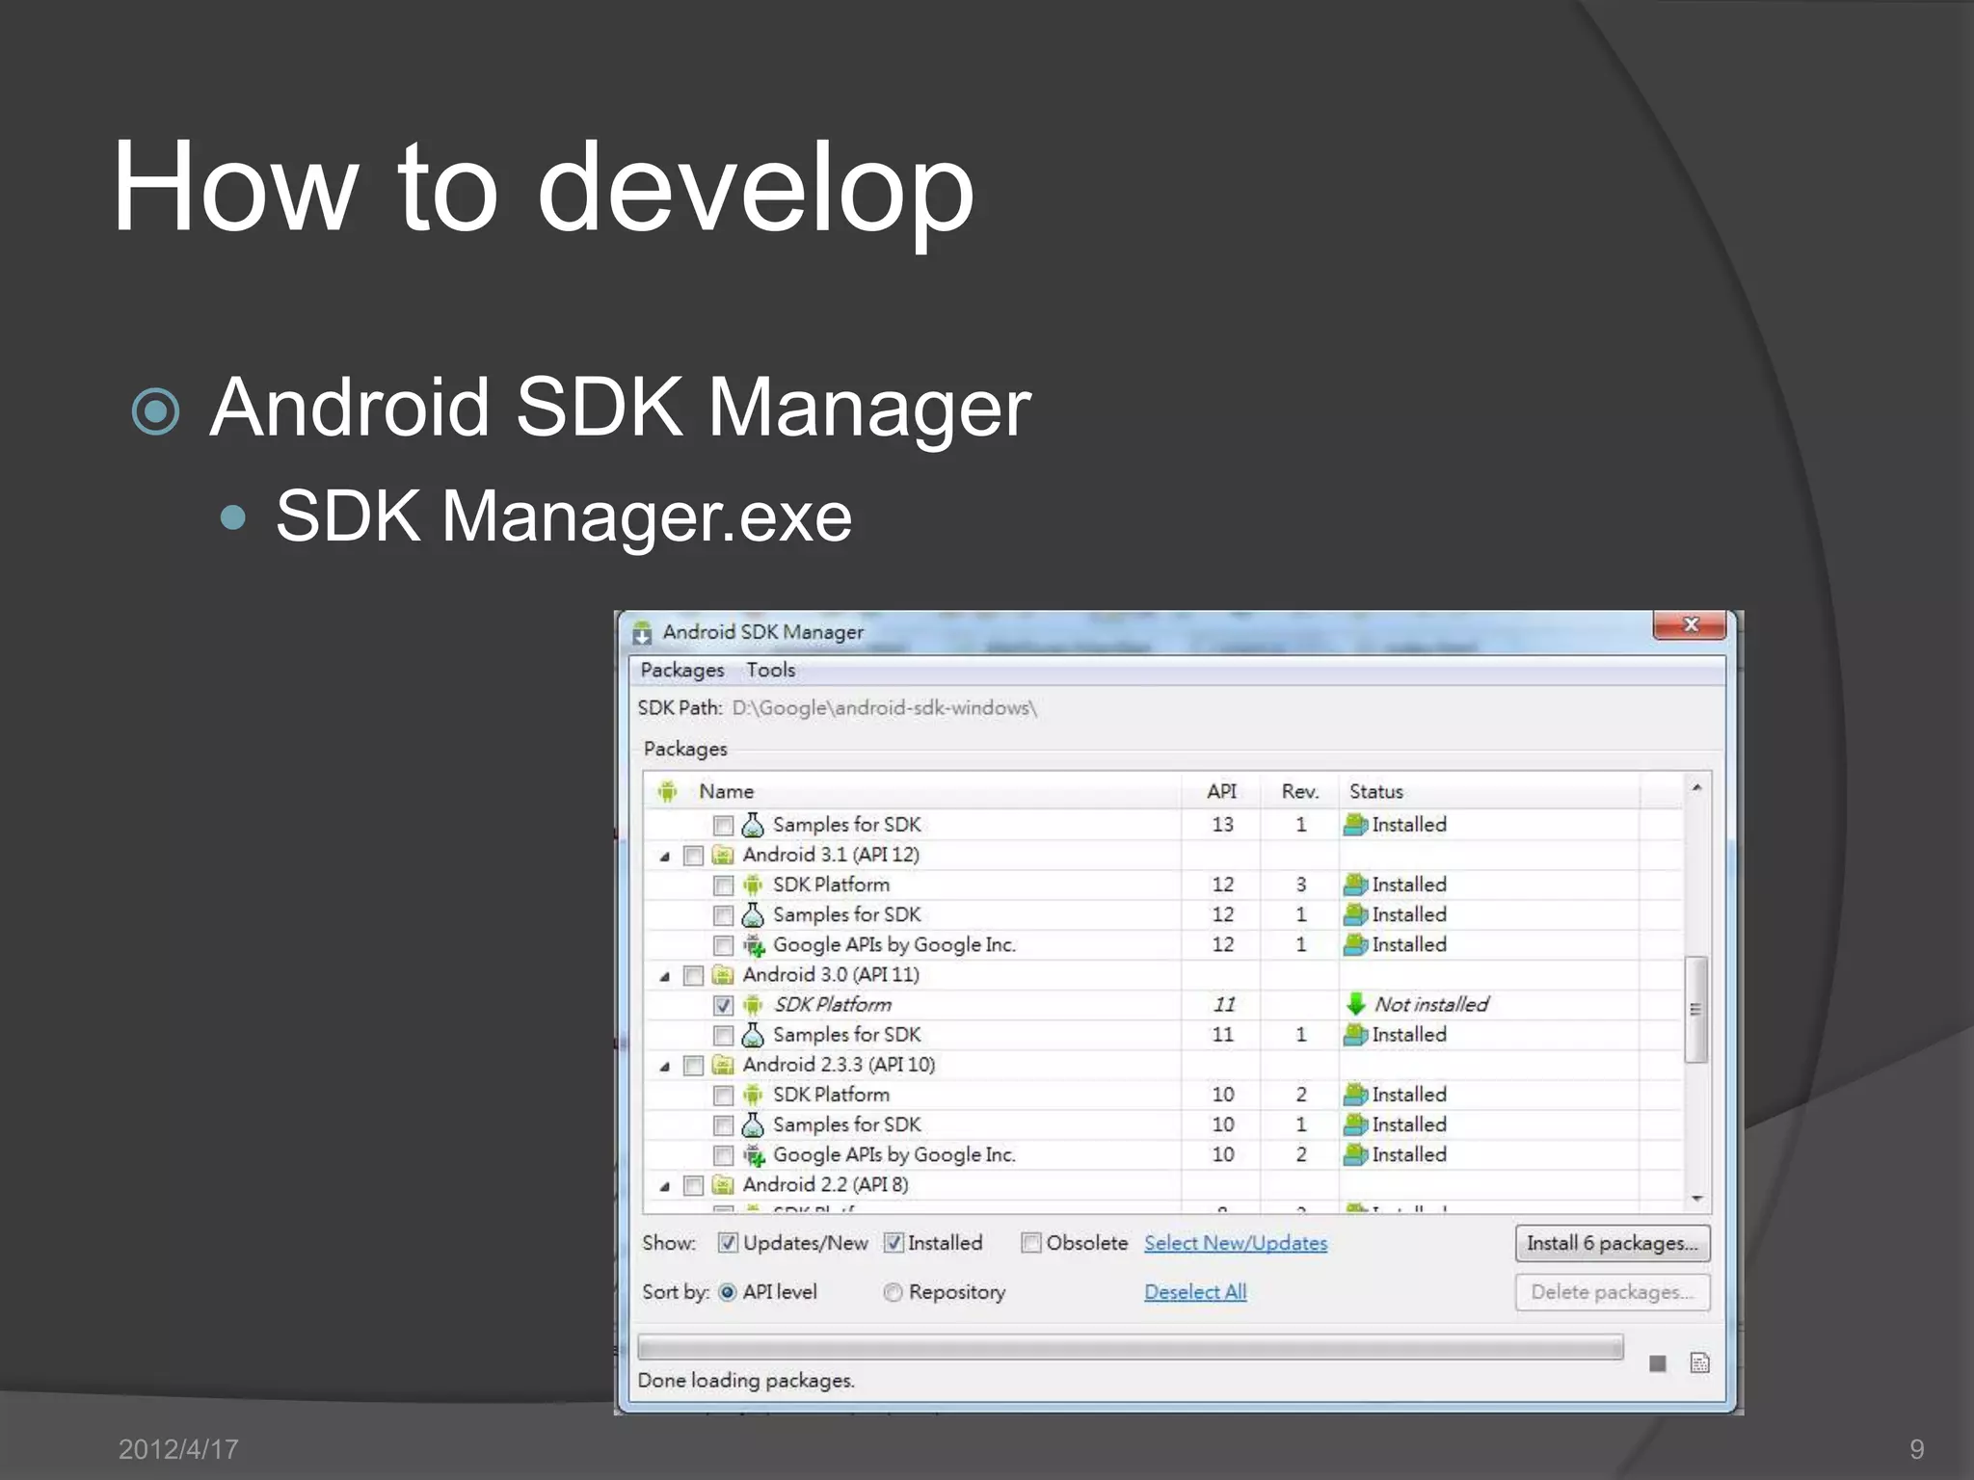Click Installed status icon for API 10 Google APIs
Screen dimensions: 1974x1480
(x=1355, y=1154)
